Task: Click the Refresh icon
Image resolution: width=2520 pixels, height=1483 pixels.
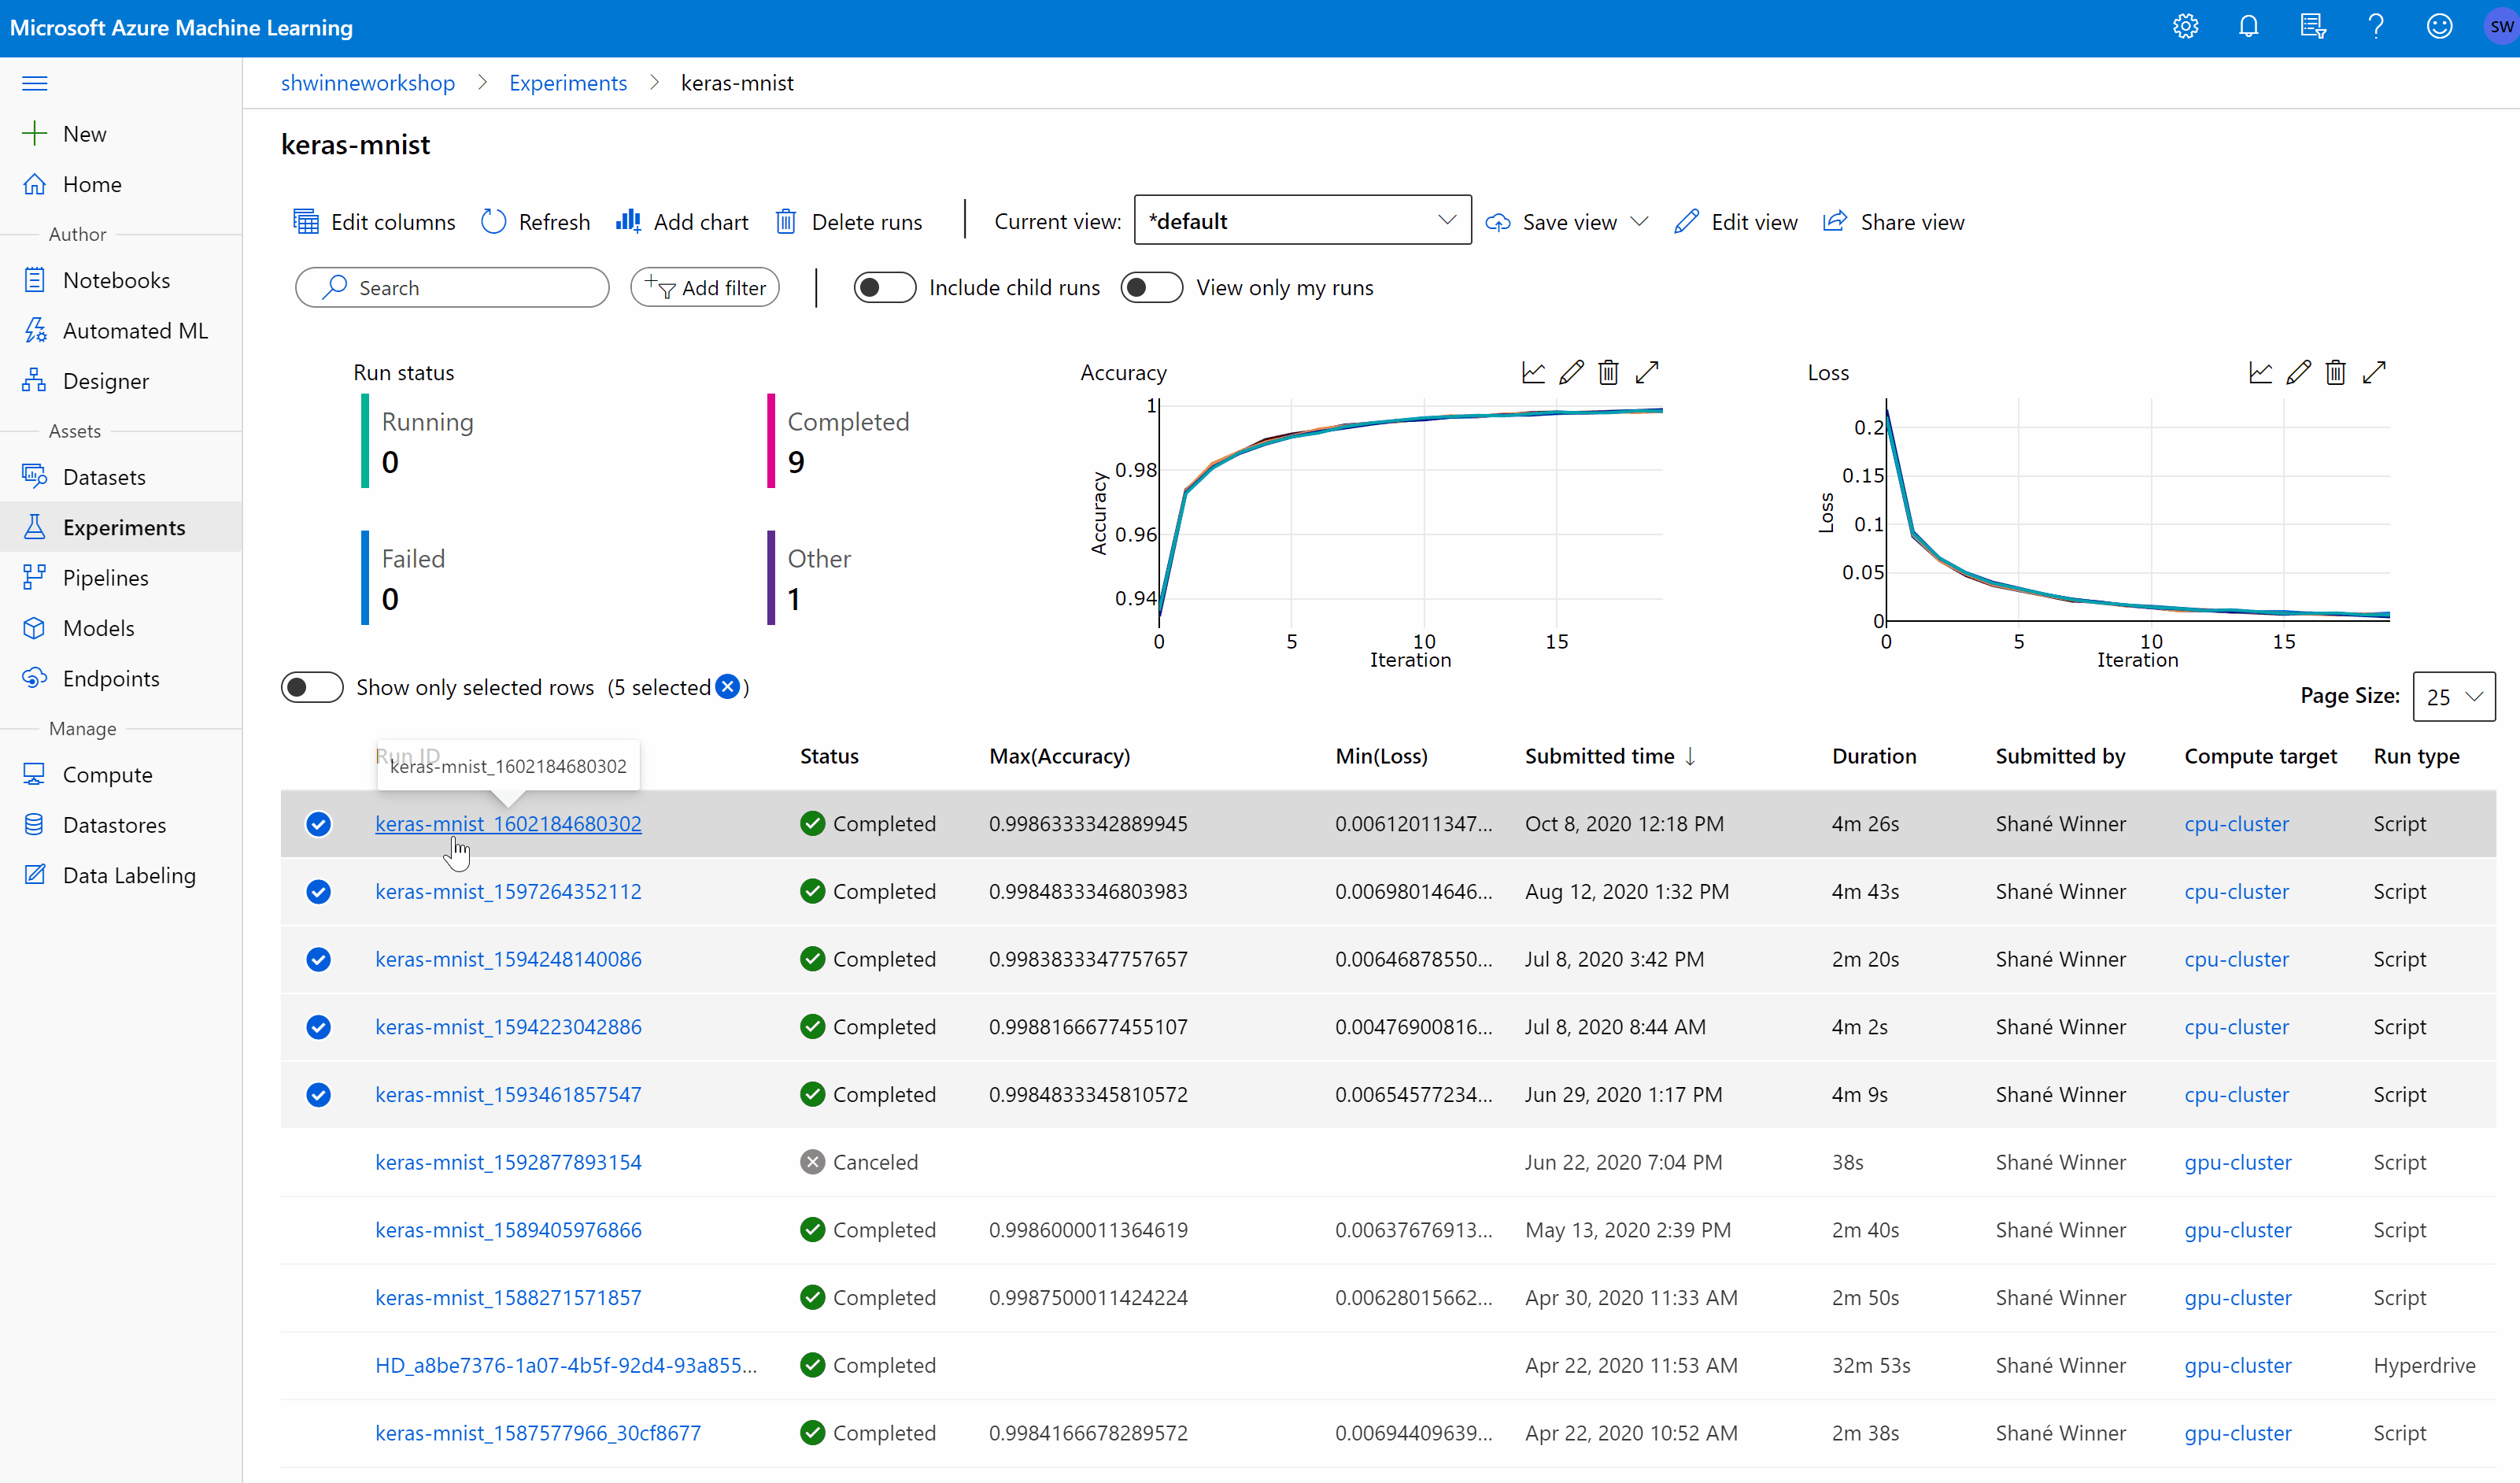Action: 494,220
